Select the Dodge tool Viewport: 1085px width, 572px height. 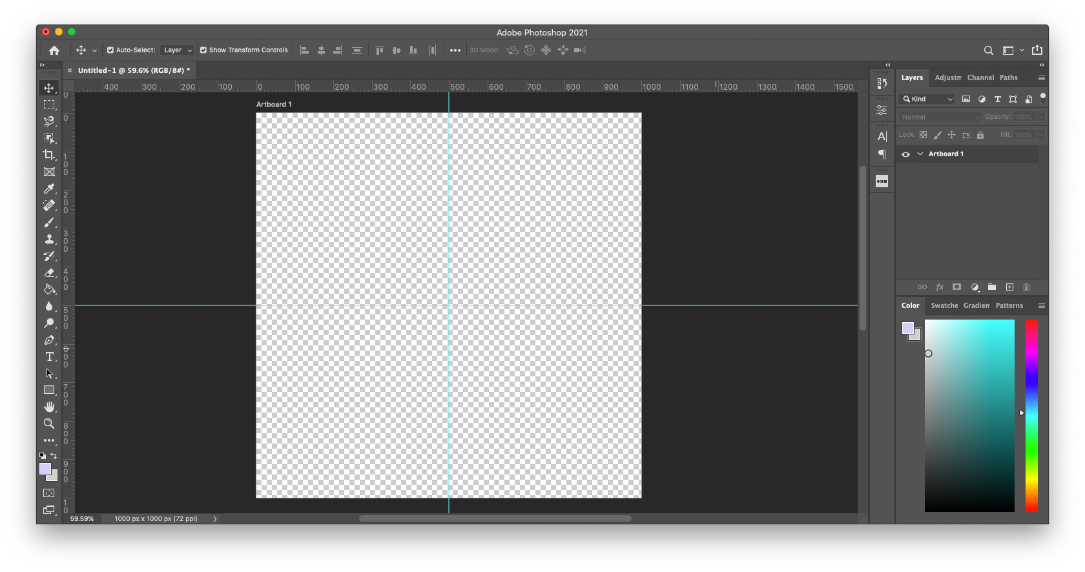click(x=49, y=323)
